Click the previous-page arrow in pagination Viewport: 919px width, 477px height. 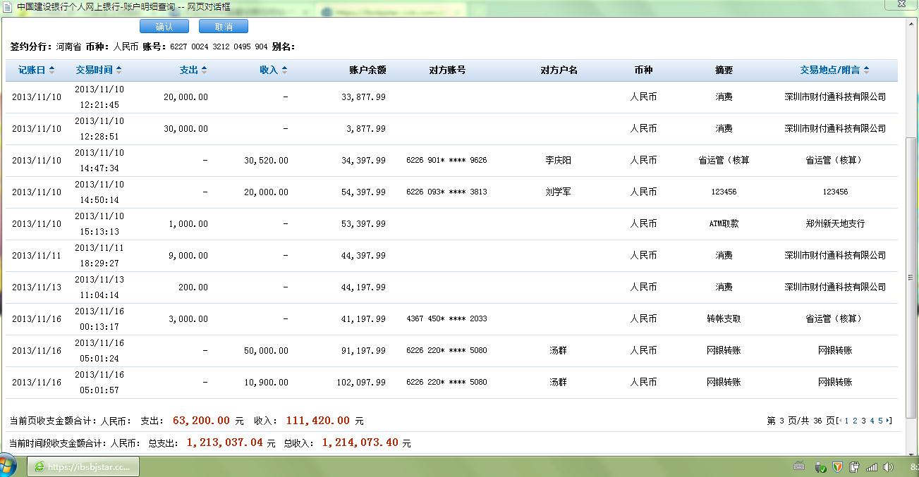[840, 421]
